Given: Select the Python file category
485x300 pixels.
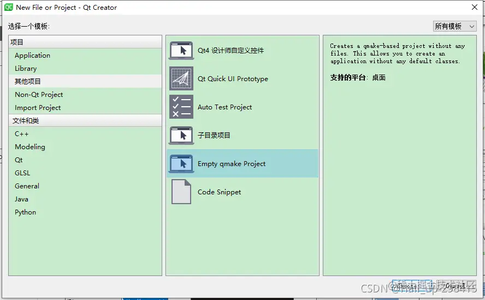Looking at the screenshot, I should [85, 212].
